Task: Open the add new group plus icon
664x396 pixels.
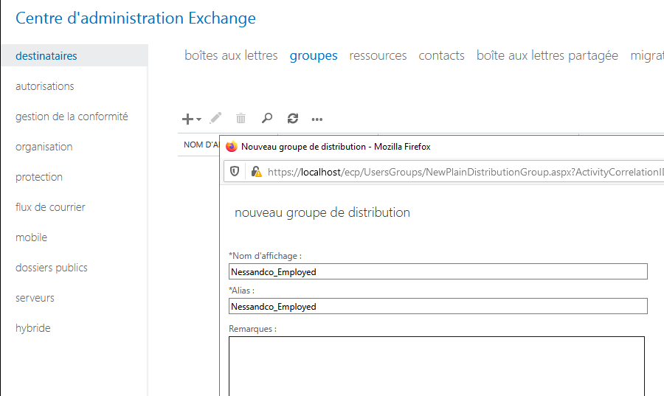Action: (187, 119)
